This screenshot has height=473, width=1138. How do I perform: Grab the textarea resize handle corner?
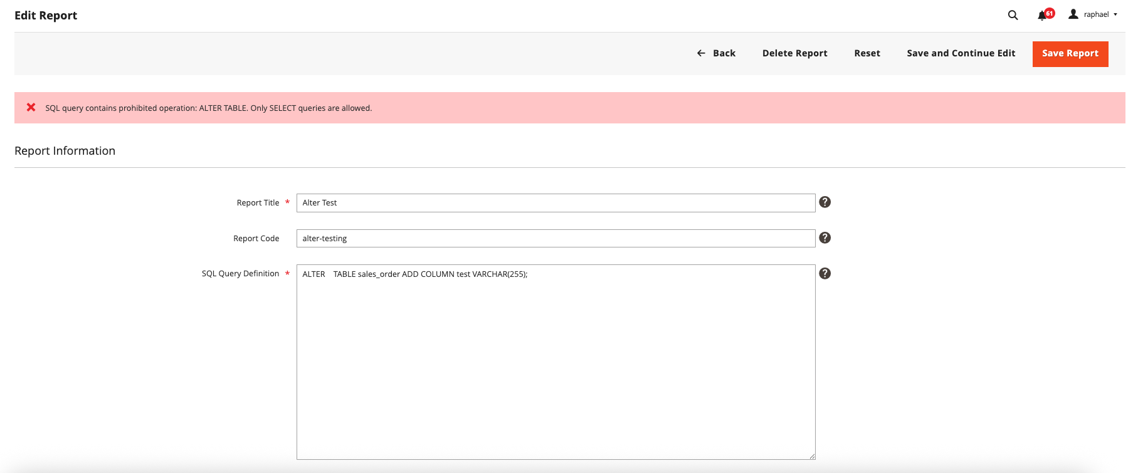[812, 456]
